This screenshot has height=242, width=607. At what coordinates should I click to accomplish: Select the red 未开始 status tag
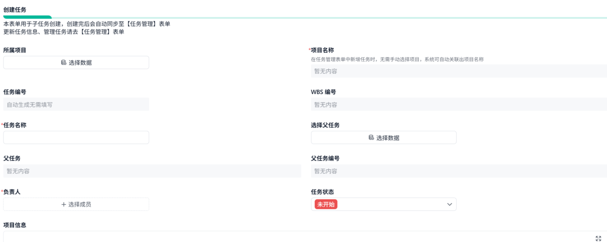point(326,205)
